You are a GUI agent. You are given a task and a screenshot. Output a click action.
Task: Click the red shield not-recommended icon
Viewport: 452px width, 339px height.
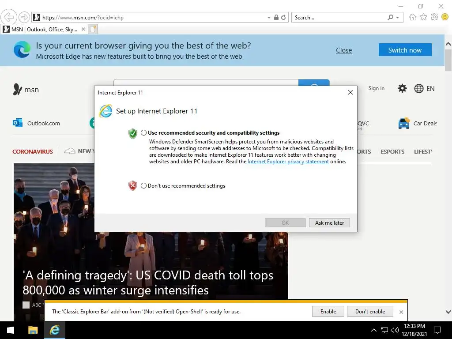(132, 186)
